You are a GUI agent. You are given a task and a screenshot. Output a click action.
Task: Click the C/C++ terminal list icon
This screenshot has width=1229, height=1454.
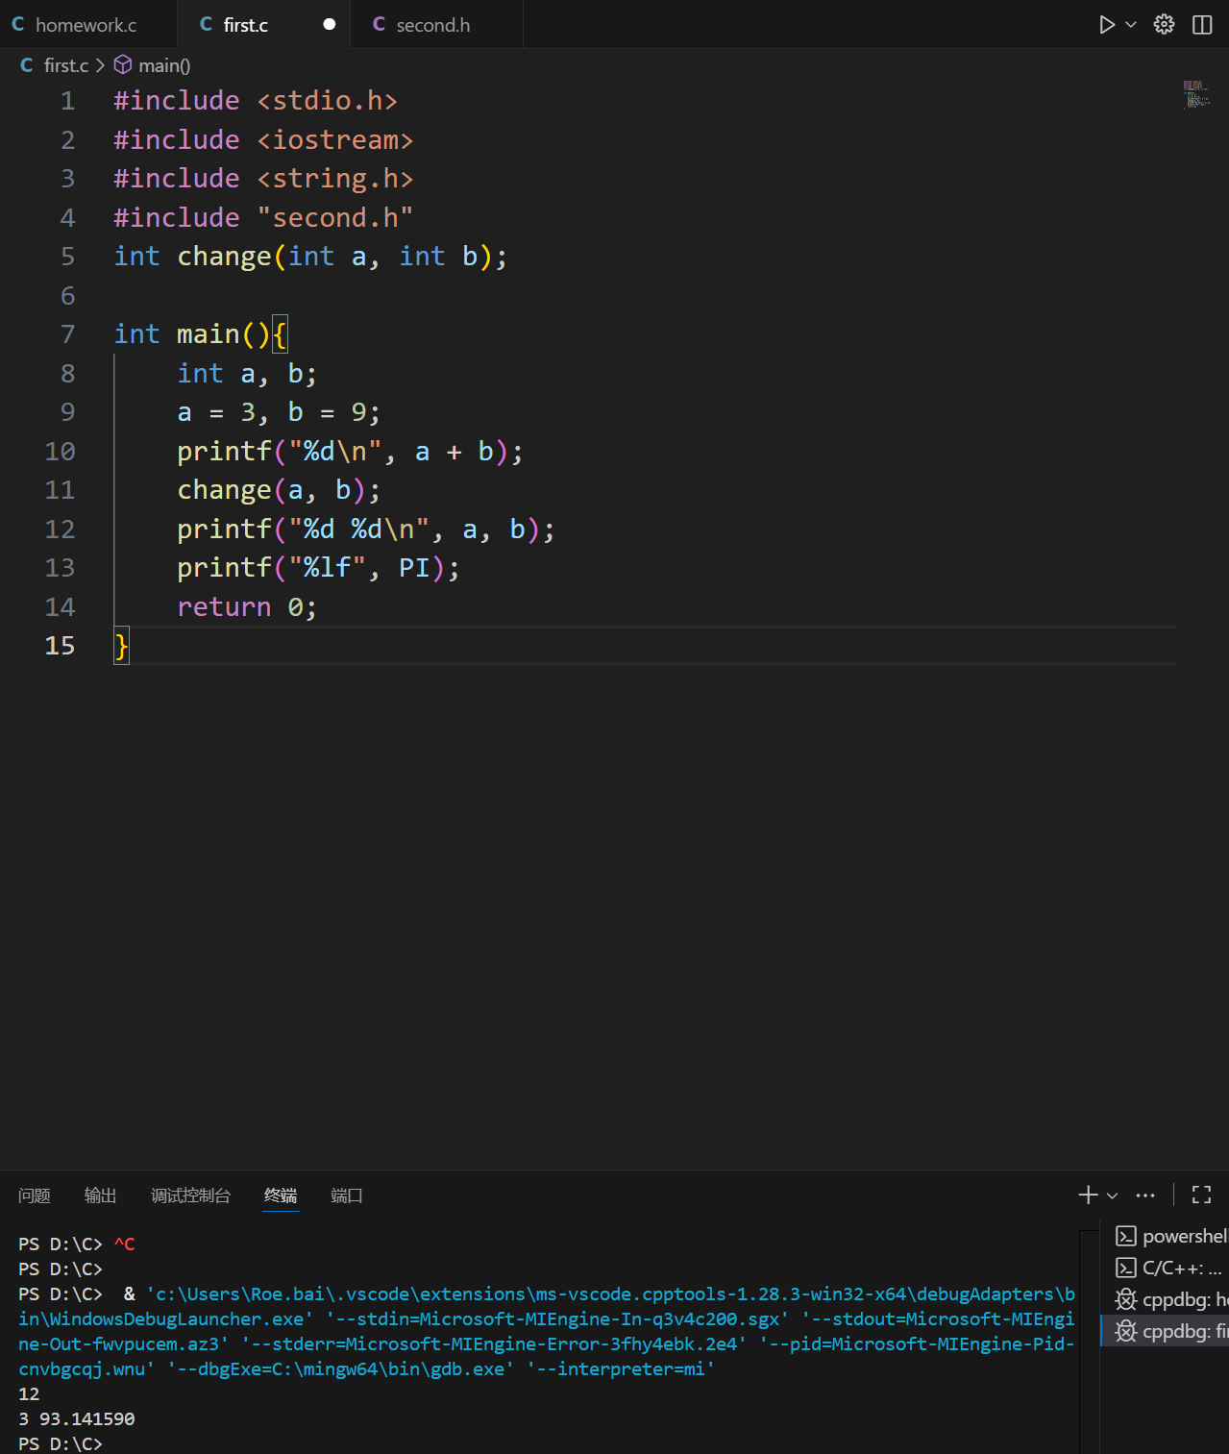1126,1268
